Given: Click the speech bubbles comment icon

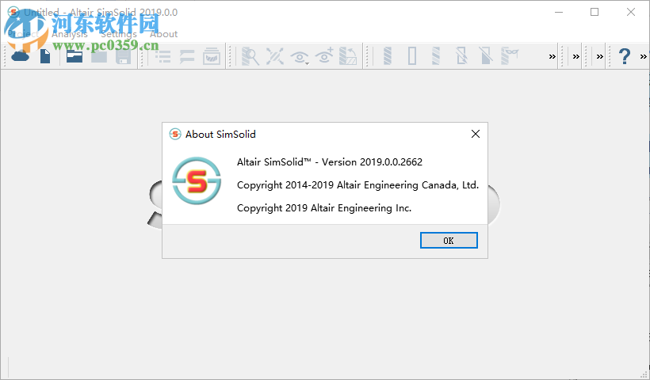Looking at the screenshot, I should (x=187, y=56).
